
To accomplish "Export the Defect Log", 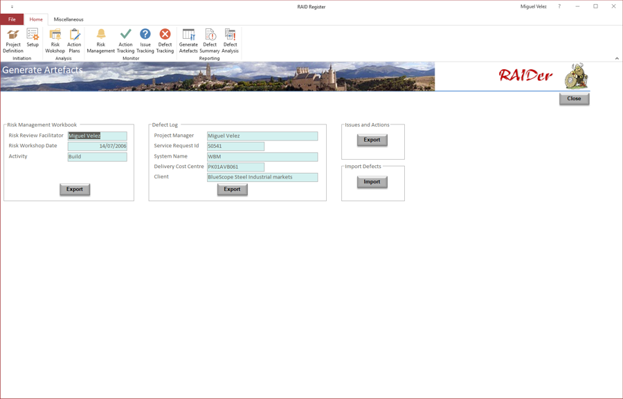I will [x=232, y=189].
